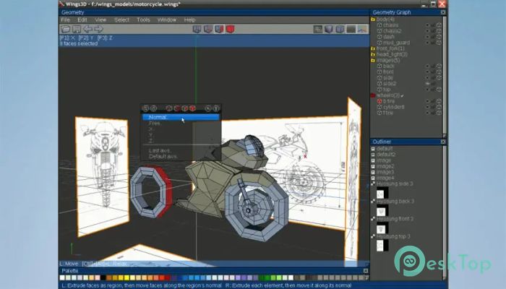Expand the head_light(3) folder
The width and height of the screenshot is (506, 289).
click(x=373, y=54)
